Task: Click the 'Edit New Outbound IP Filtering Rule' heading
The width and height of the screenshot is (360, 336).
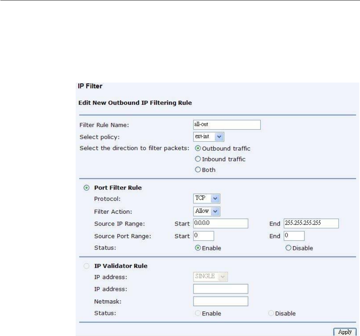Action: (135, 103)
